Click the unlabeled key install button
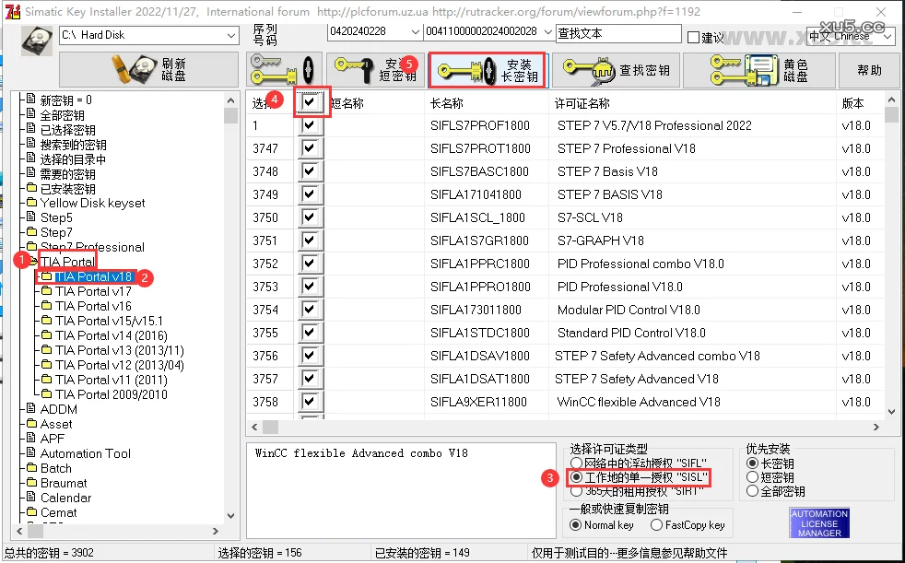905x563 pixels. pos(282,70)
